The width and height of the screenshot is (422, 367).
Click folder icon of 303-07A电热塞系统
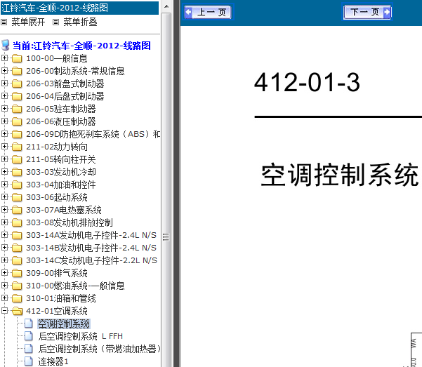[x=17, y=210]
